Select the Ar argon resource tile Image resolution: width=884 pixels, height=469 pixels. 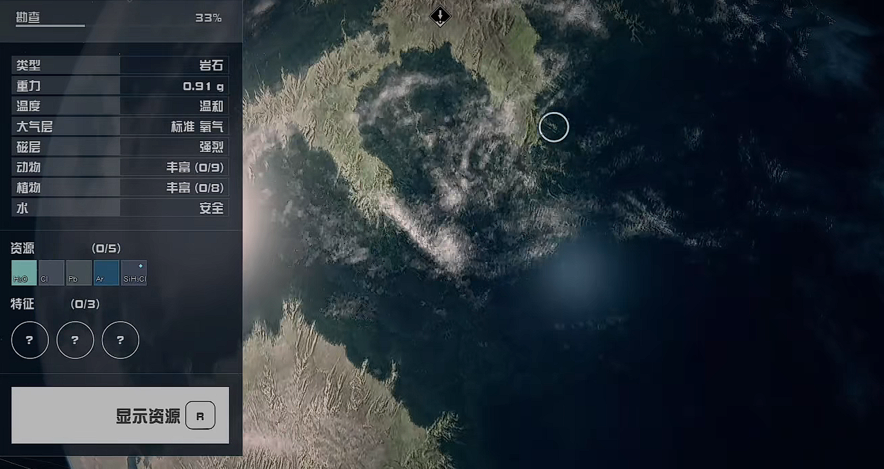[x=107, y=273]
